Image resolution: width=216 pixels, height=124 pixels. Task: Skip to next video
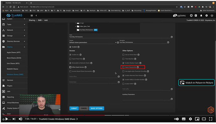coord(14,119)
